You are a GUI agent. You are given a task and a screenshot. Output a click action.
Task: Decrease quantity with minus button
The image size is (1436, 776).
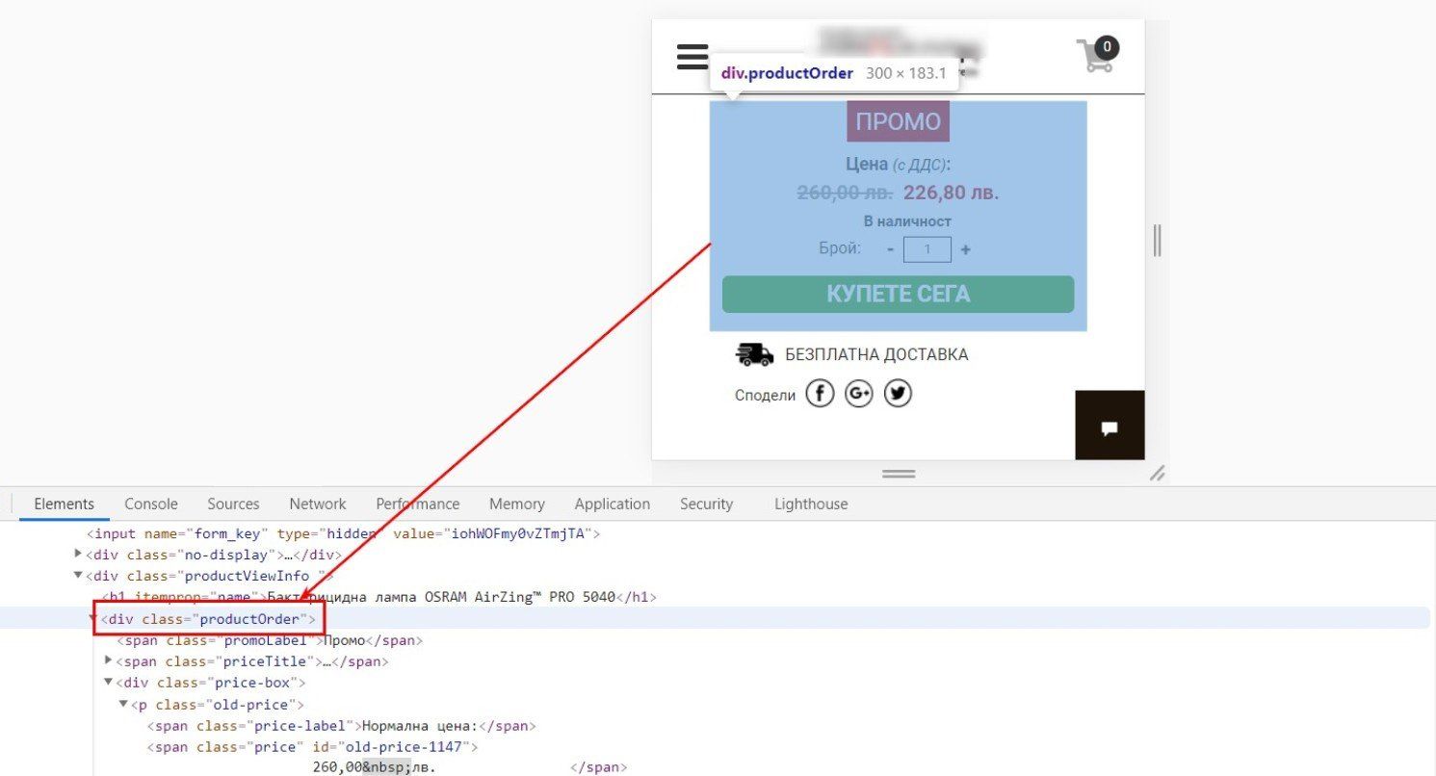tap(891, 249)
